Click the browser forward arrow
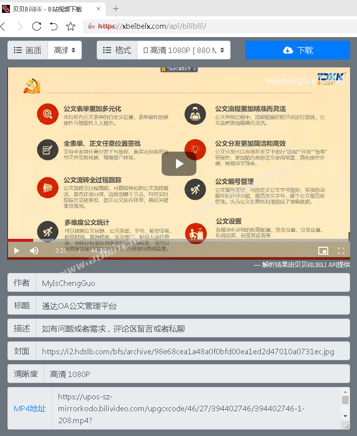Viewport: 357px width, 436px height. point(20,26)
